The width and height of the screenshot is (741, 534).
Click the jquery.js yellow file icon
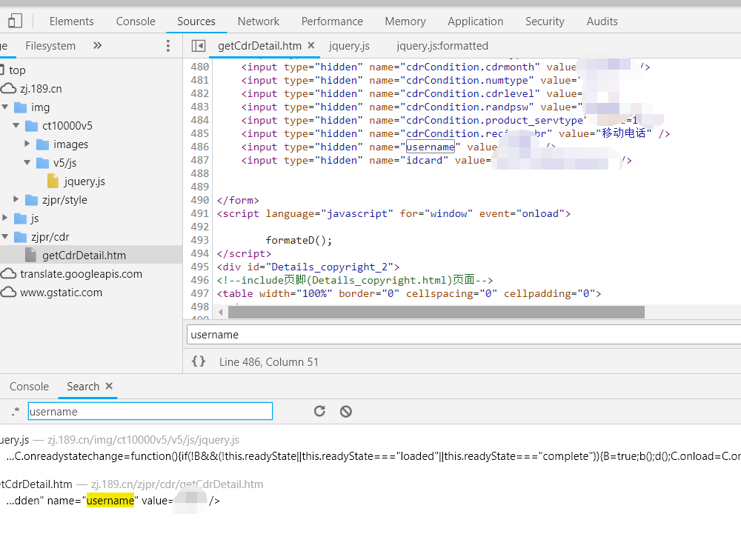[x=53, y=181]
